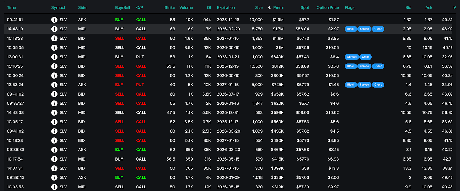
Task: Click the $58.09 spot cell
Action: (302, 66)
